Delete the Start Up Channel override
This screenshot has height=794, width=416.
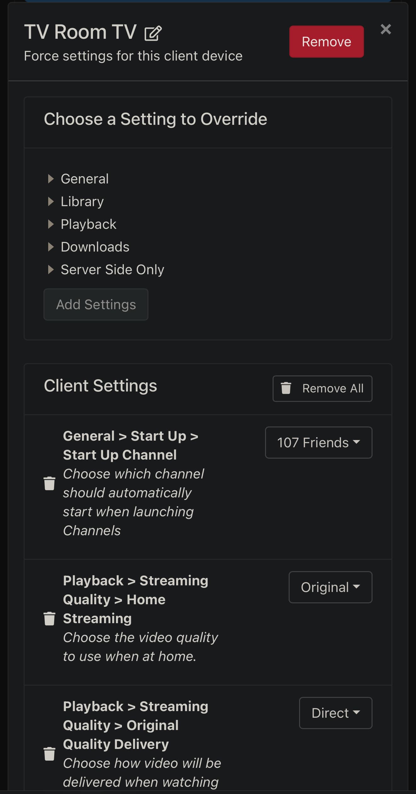(x=49, y=483)
